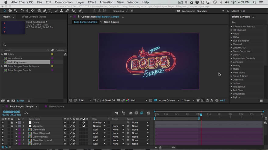The height and width of the screenshot is (150, 268).
Task: Open the 25% magnification dropdown
Action: tap(85, 100)
